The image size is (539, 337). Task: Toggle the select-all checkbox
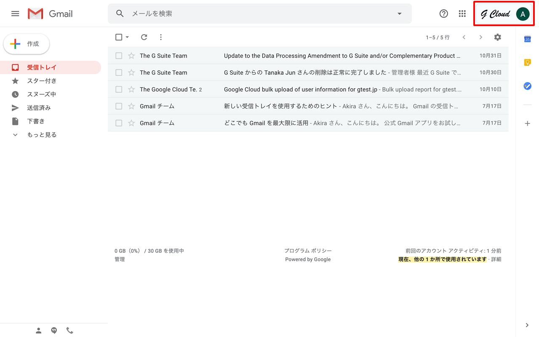[119, 37]
